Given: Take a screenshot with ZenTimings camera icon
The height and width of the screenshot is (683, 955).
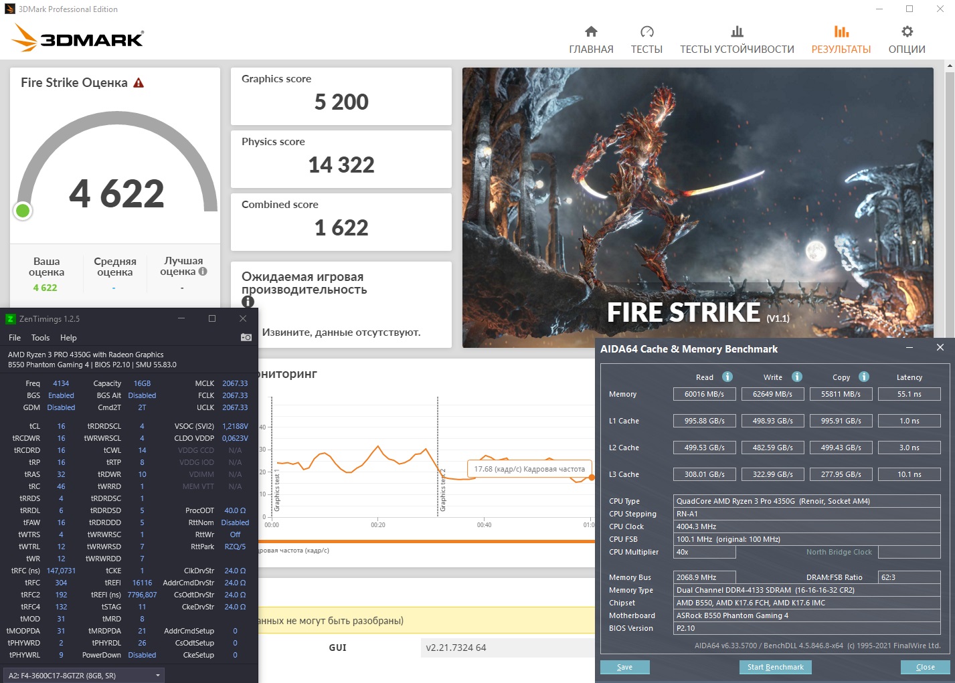Looking at the screenshot, I should 246,337.
